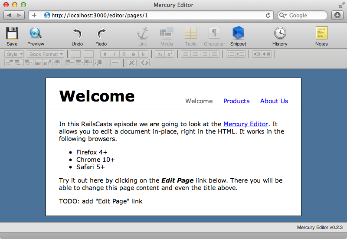Toggle overline formatting
Screen dimensions: 347x239
coord(124,54)
